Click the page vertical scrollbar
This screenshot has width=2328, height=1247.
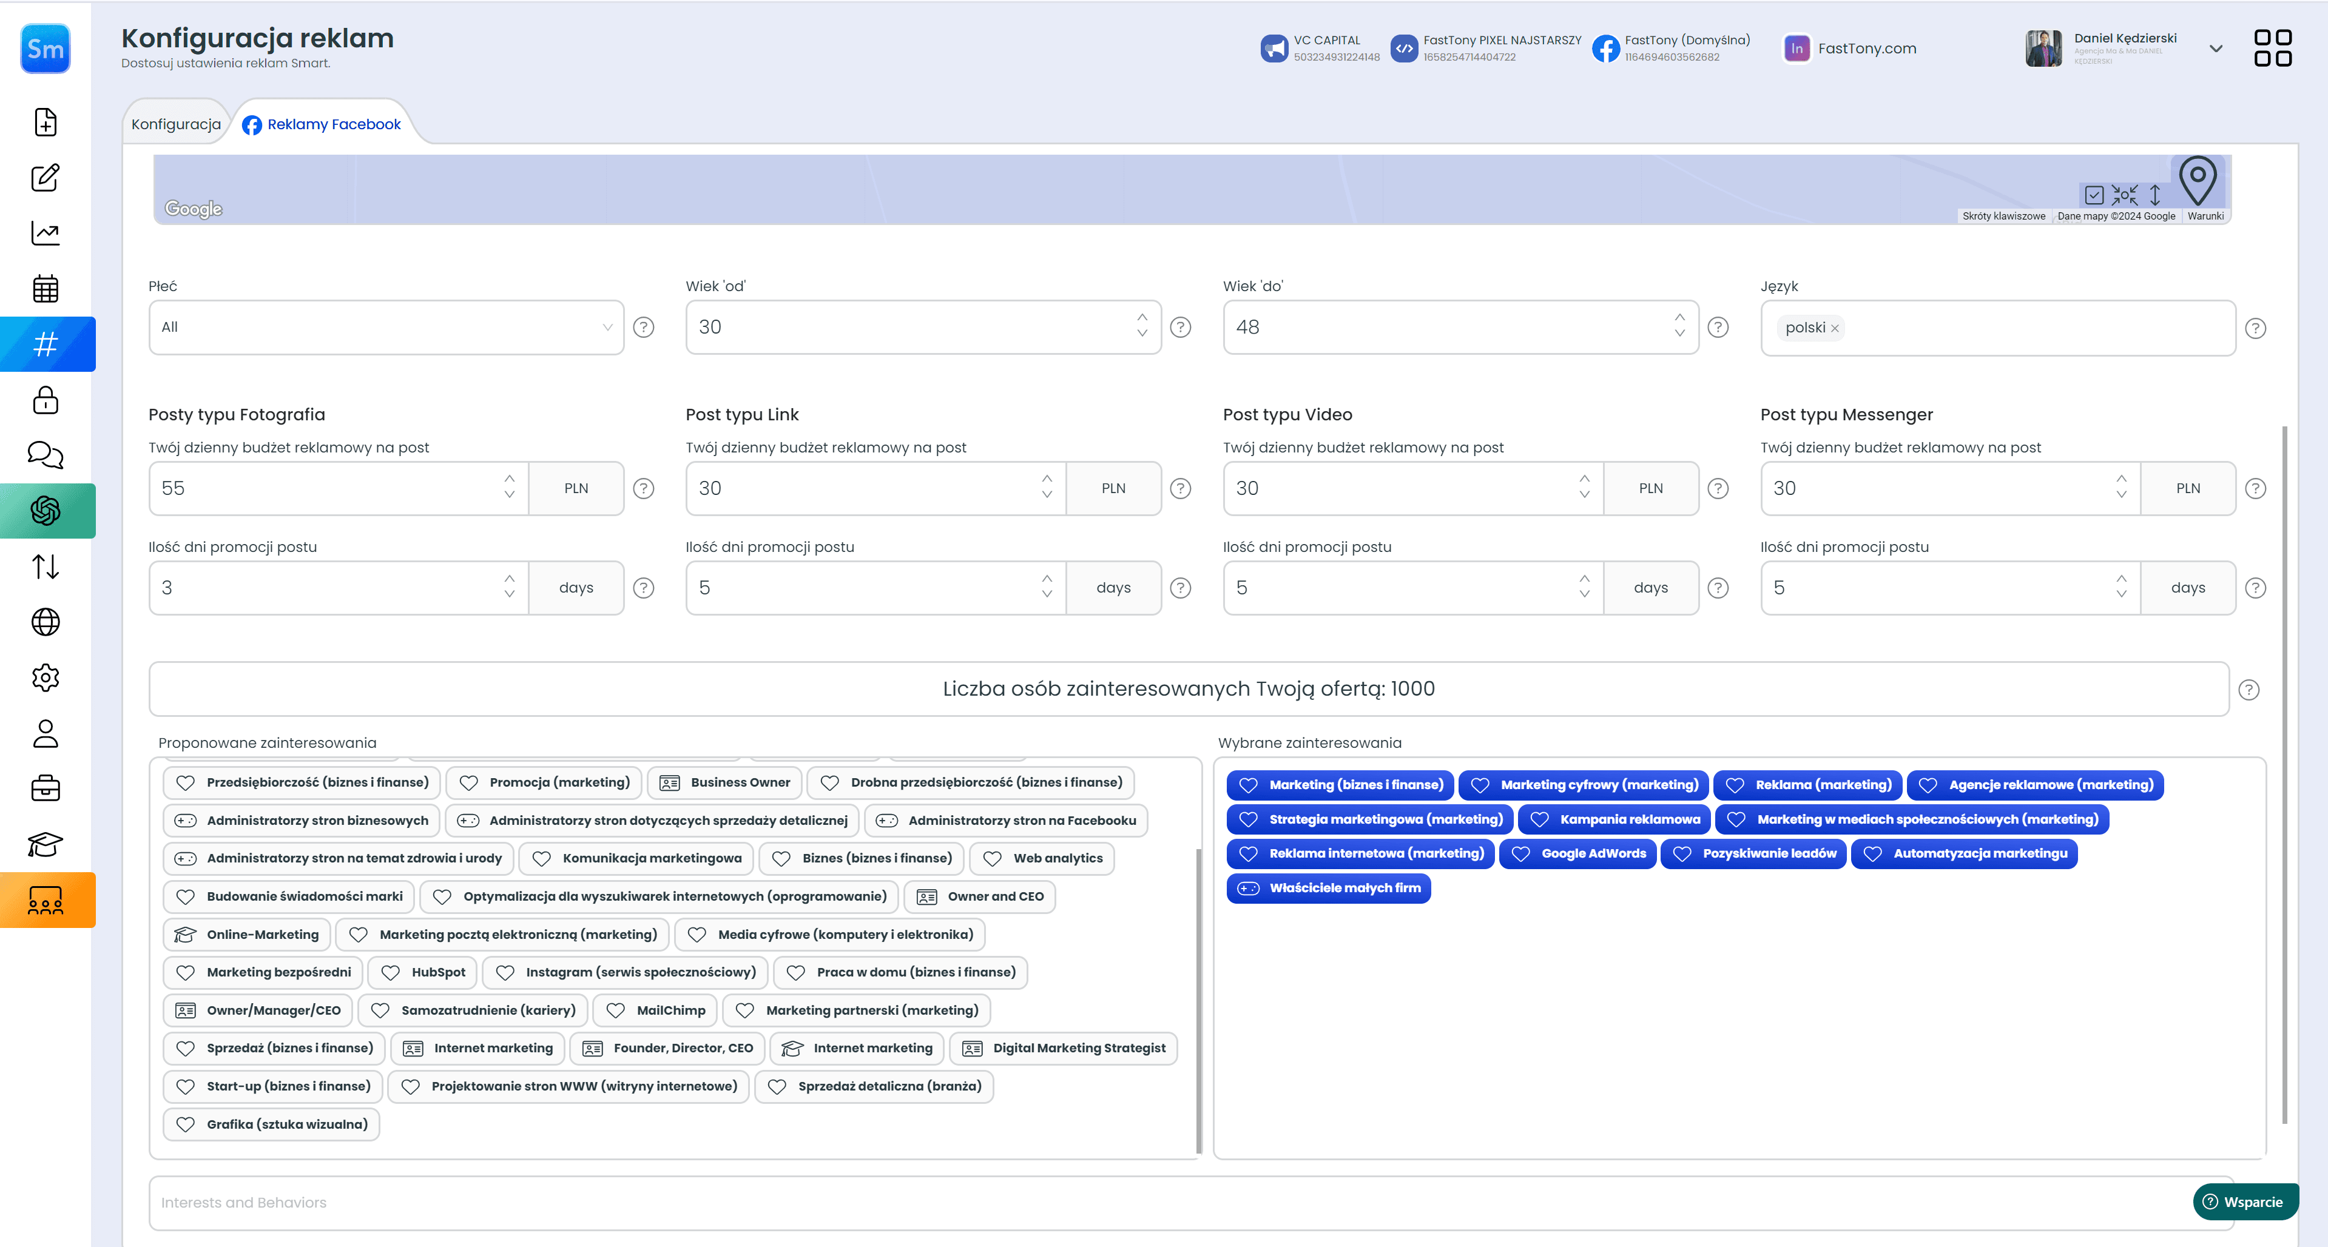pyautogui.click(x=2285, y=775)
